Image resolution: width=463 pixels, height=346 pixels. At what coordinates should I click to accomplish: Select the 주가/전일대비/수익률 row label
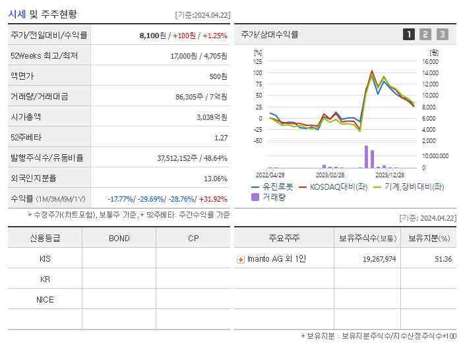click(49, 36)
